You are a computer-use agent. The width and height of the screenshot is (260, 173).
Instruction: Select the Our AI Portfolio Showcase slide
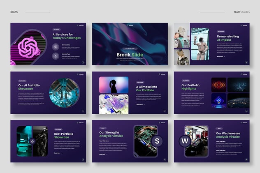click(48, 92)
